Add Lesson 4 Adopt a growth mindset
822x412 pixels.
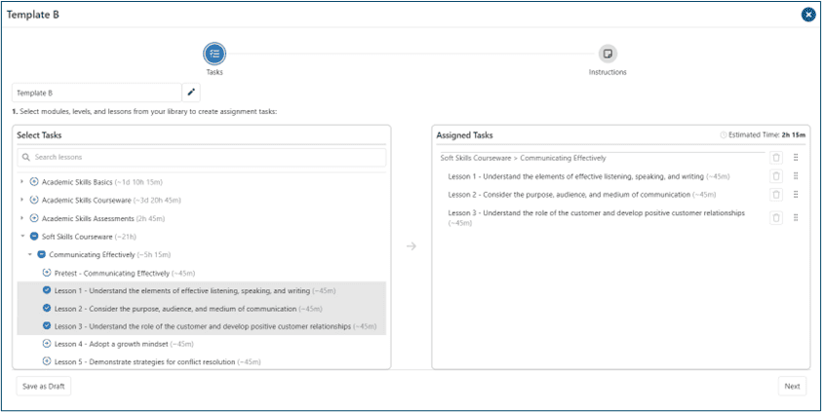pos(47,344)
